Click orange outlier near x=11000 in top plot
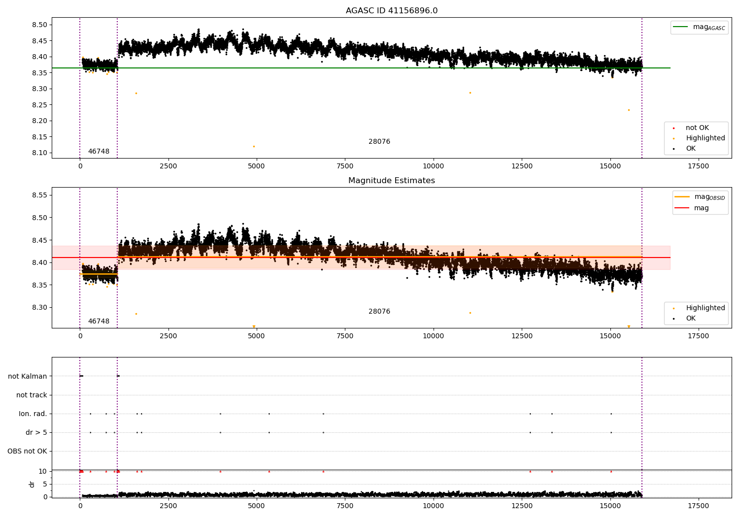 (x=470, y=93)
